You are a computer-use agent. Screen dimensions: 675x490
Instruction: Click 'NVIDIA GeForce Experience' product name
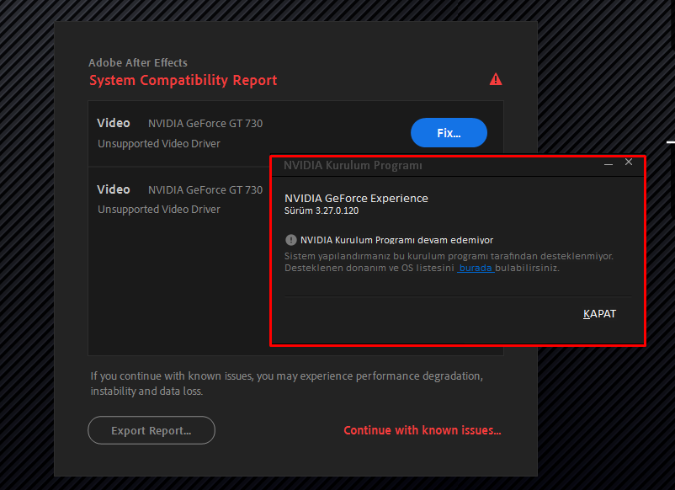pyautogui.click(x=356, y=198)
